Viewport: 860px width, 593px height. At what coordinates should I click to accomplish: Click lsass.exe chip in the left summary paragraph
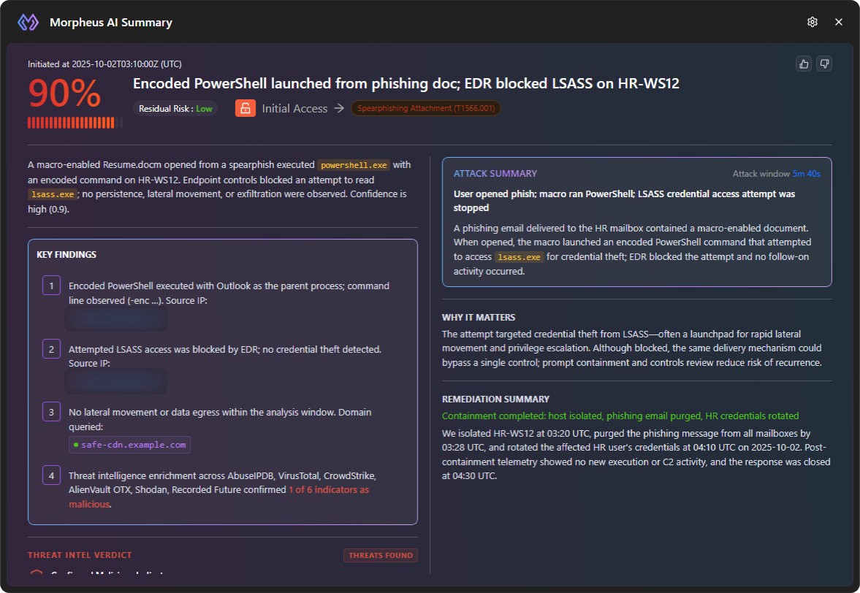[53, 194]
